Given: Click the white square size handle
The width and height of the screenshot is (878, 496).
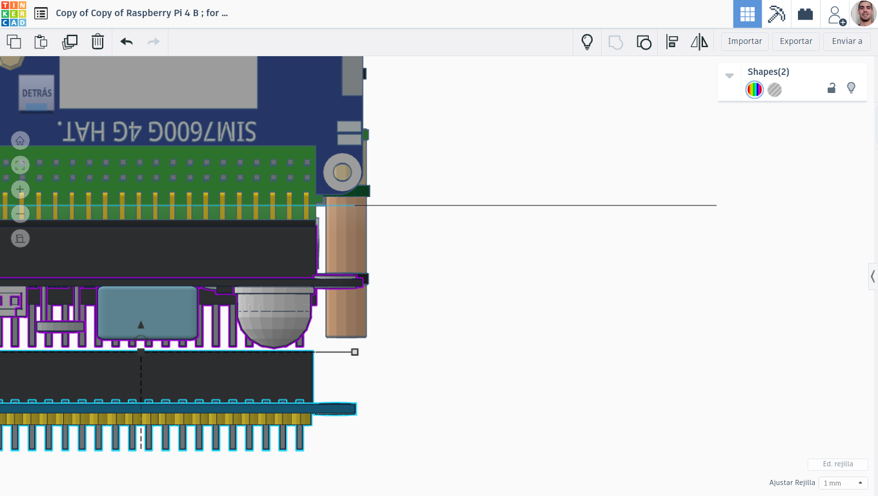Looking at the screenshot, I should click(x=354, y=352).
